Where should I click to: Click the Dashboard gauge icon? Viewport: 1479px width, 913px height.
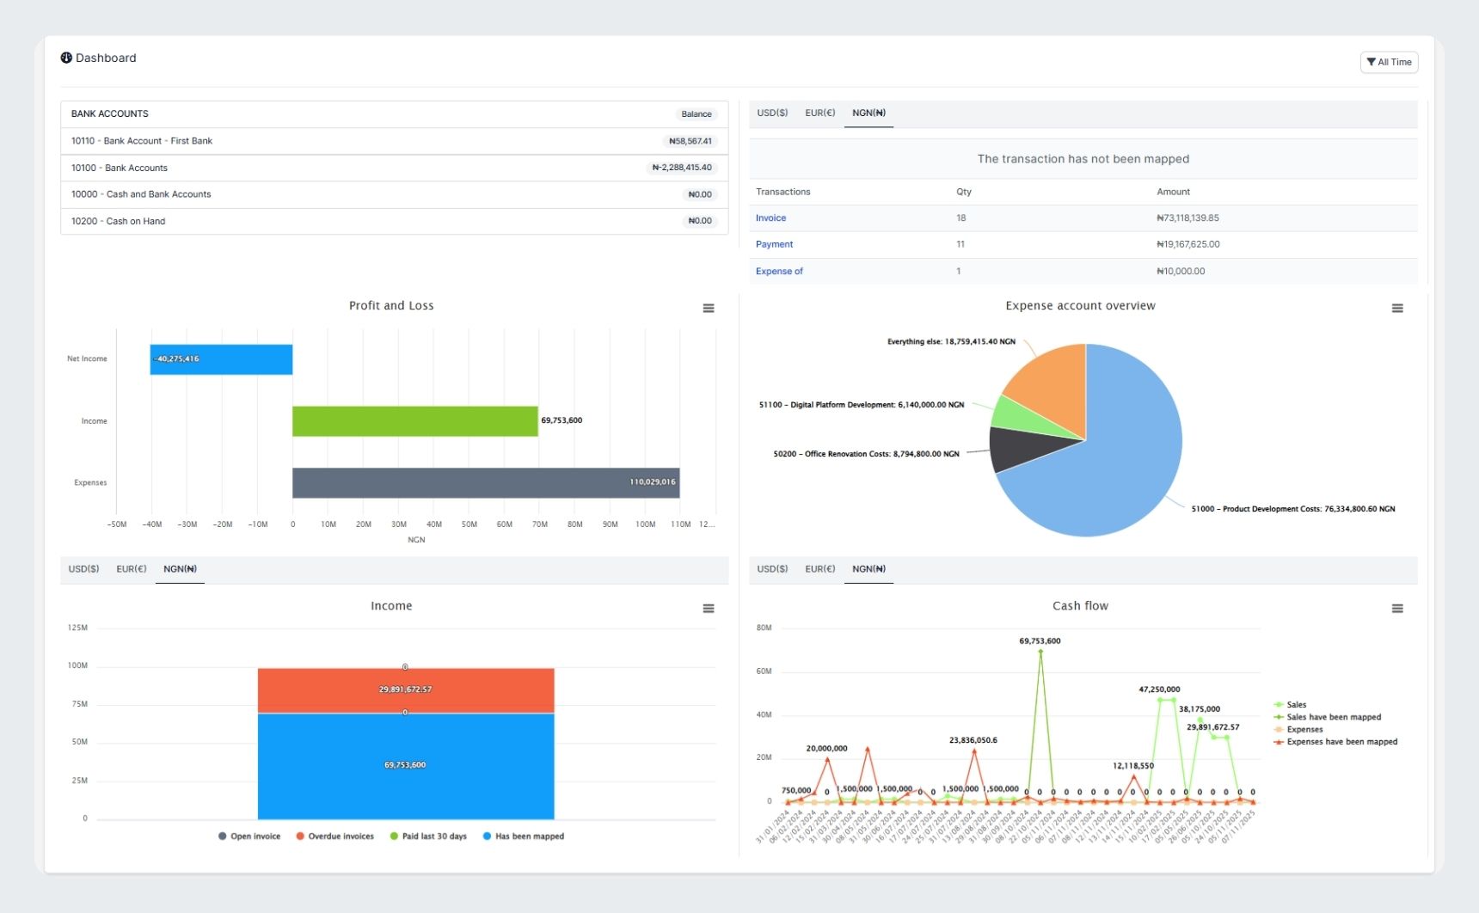(x=66, y=58)
